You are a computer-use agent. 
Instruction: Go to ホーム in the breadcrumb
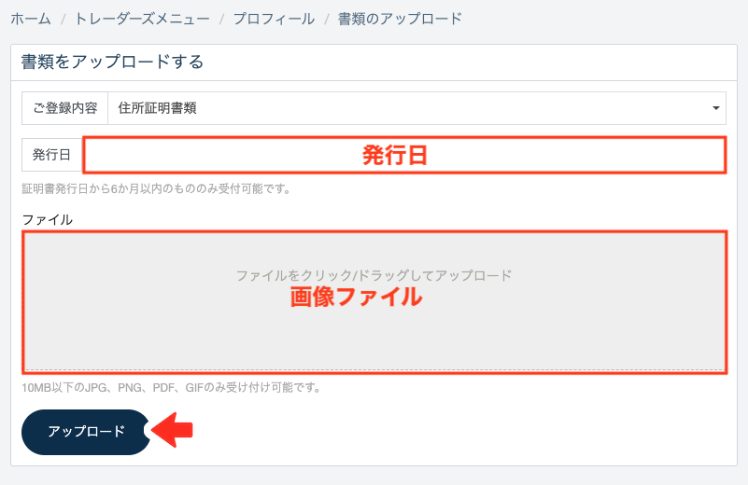31,19
